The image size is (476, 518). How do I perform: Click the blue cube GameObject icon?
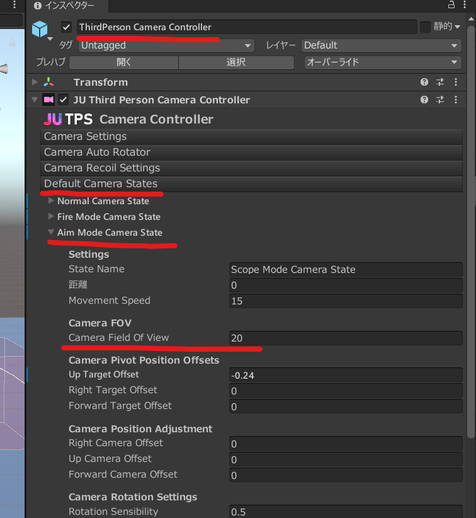point(40,29)
